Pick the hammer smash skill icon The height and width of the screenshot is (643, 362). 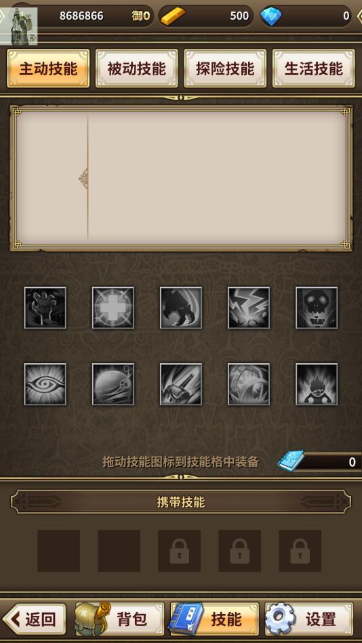pos(180,384)
